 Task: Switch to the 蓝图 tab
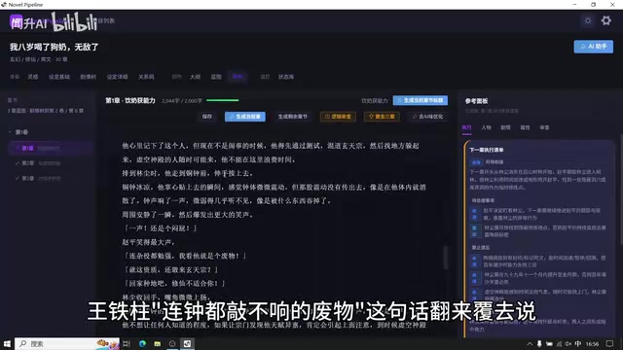(x=216, y=77)
